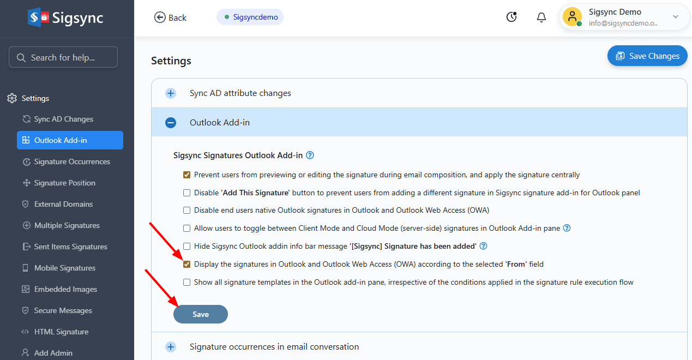Screen dimensions: 692x360
Task: Click the Search for help field
Action: point(63,57)
